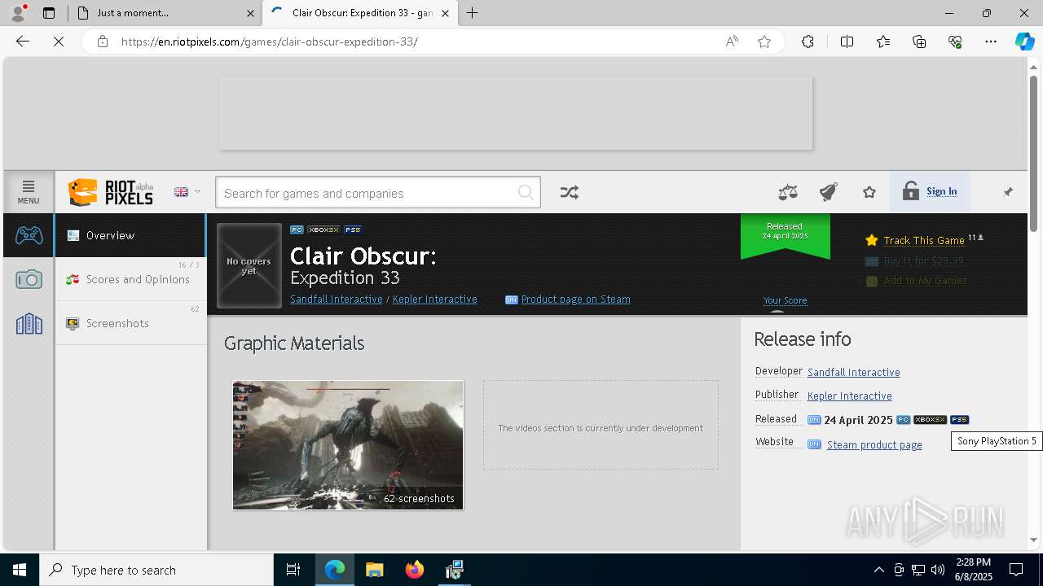1043x586 pixels.
Task: Close the Clair Obscur tab
Action: coord(445,13)
